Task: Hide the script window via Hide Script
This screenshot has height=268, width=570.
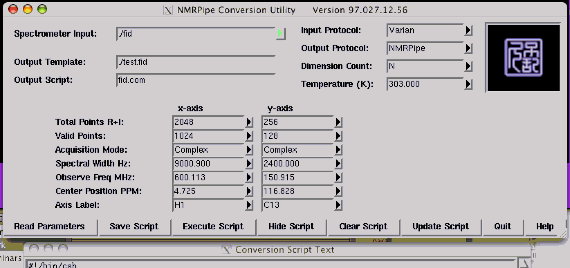Action: pyautogui.click(x=291, y=227)
